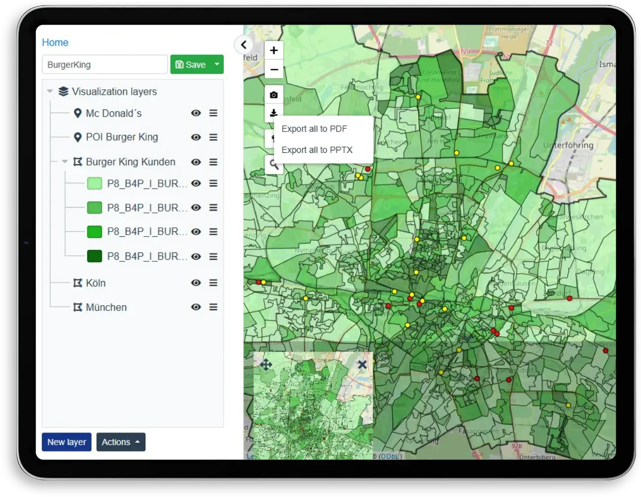This screenshot has width=641, height=497.
Task: Open menu for Mc Donald´s layer
Action: 213,113
